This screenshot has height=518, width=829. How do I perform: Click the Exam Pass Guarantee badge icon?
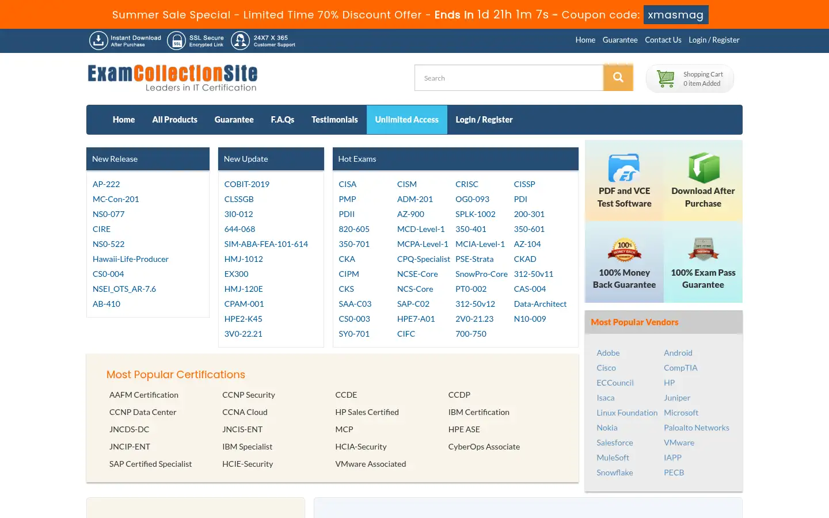coord(703,249)
